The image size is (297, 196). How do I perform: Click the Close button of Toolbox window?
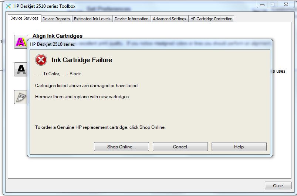pyautogui.click(x=278, y=186)
